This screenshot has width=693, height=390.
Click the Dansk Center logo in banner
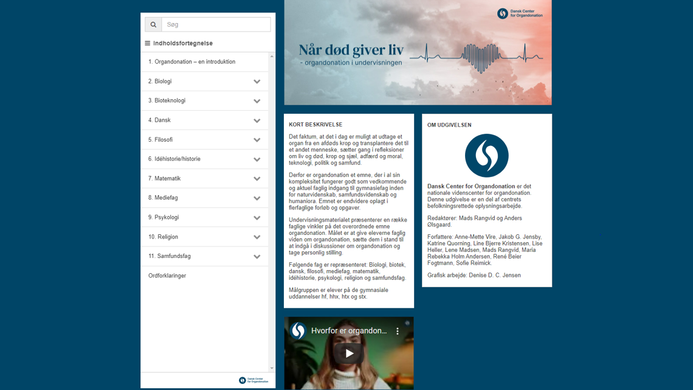tap(520, 13)
